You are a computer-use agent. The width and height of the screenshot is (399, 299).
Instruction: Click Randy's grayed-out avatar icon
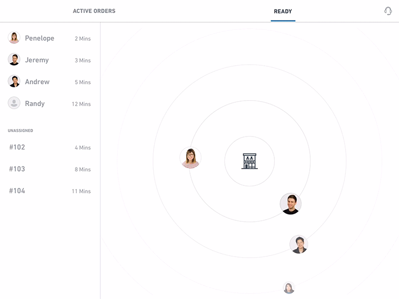pos(13,104)
